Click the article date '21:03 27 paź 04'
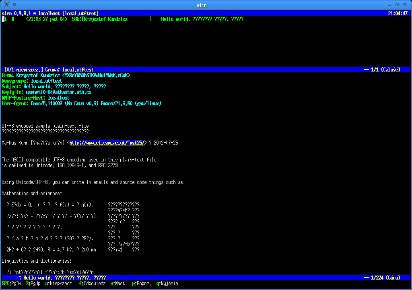412x290 pixels. tap(47, 19)
